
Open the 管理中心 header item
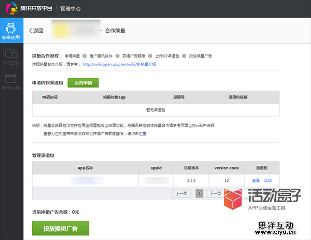(x=73, y=8)
